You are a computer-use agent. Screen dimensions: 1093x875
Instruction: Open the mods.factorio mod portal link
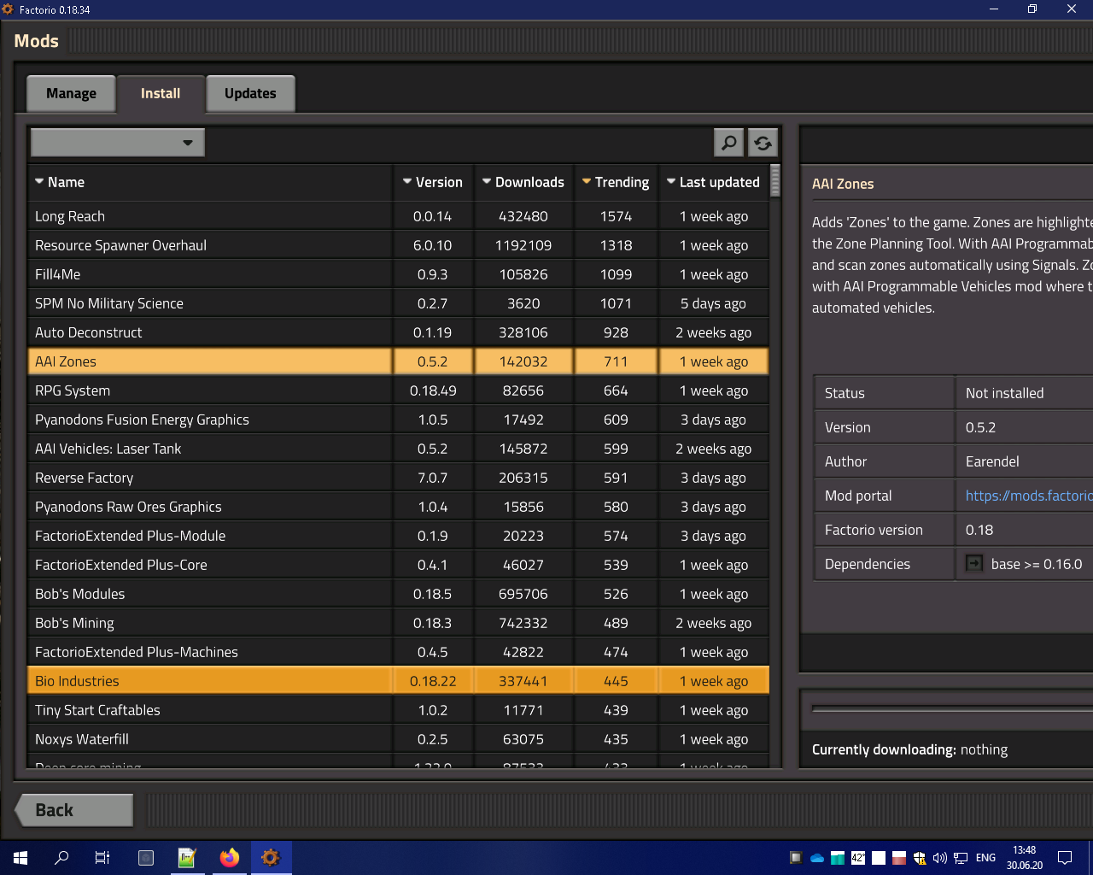click(1029, 496)
